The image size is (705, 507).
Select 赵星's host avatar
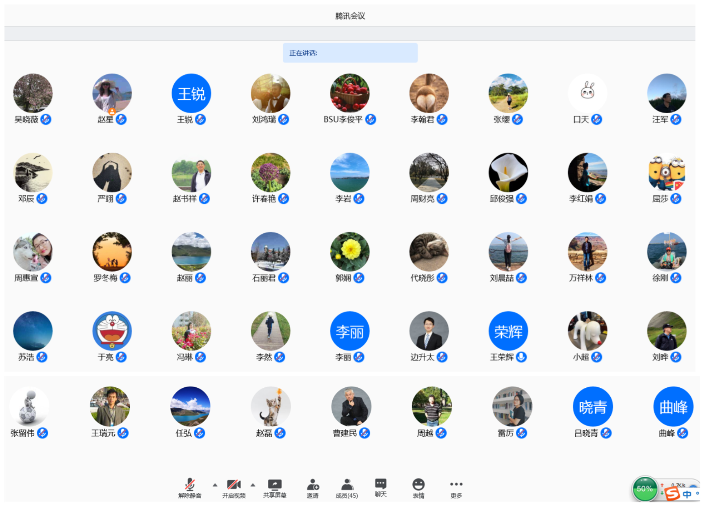coord(112,93)
